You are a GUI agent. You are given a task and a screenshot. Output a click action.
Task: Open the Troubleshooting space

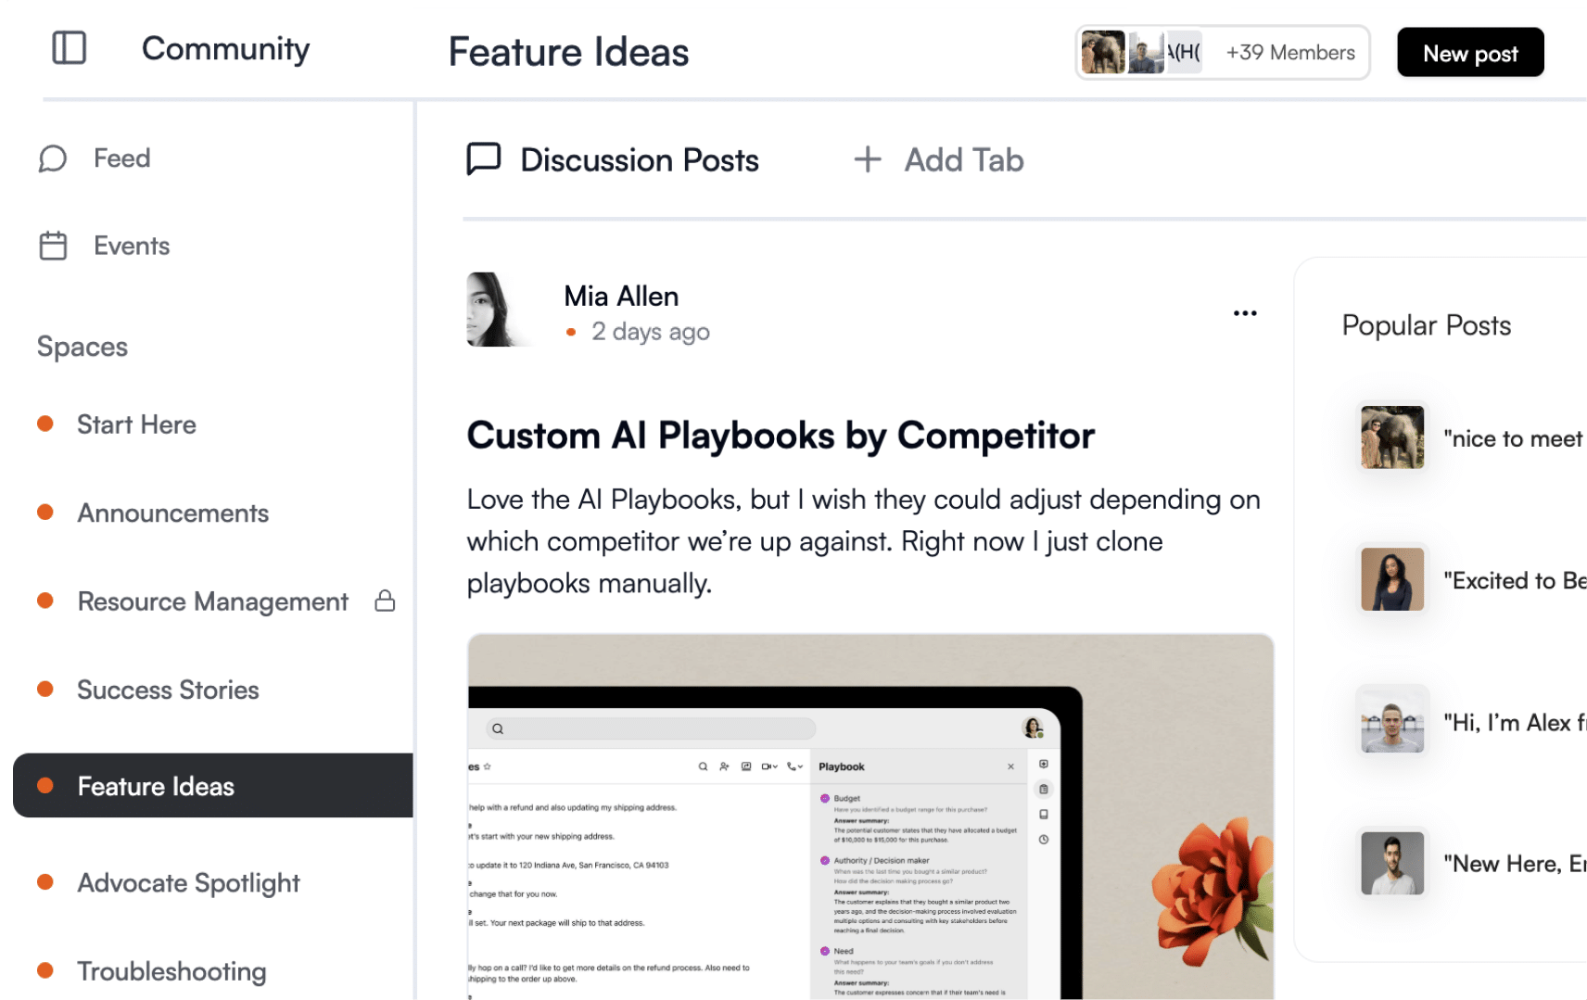pos(171,970)
